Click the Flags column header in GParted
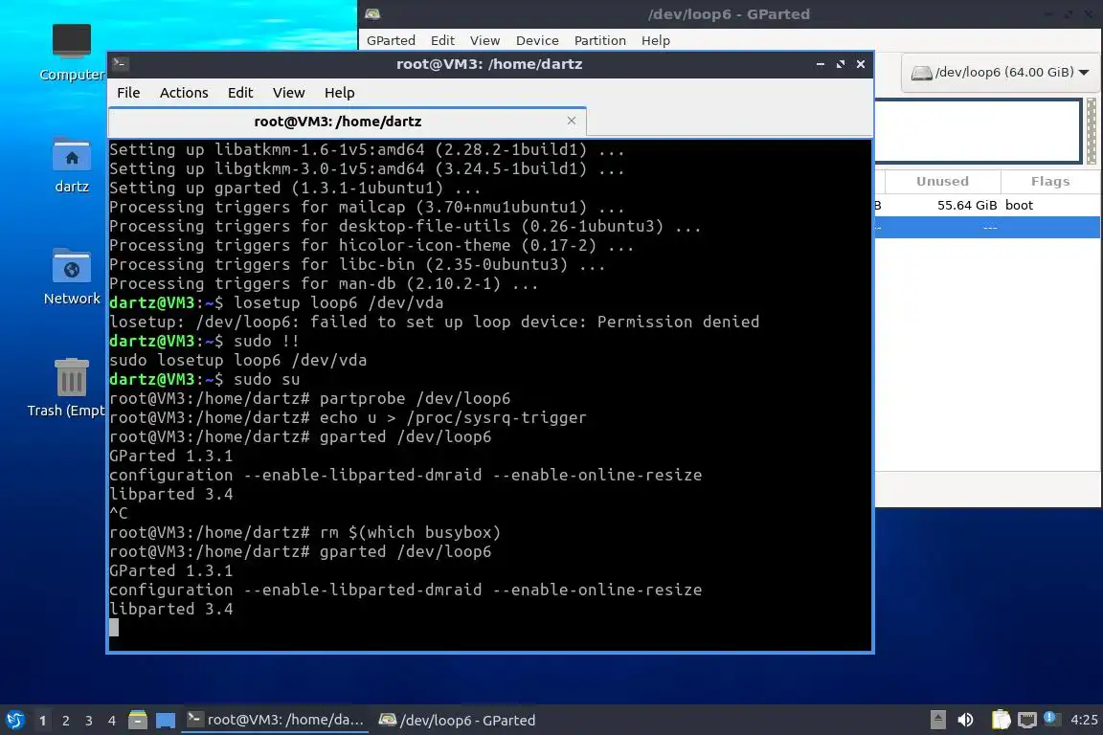 coord(1050,182)
